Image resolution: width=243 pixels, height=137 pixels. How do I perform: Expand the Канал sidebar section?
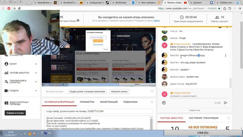pyautogui.click(x=36, y=64)
